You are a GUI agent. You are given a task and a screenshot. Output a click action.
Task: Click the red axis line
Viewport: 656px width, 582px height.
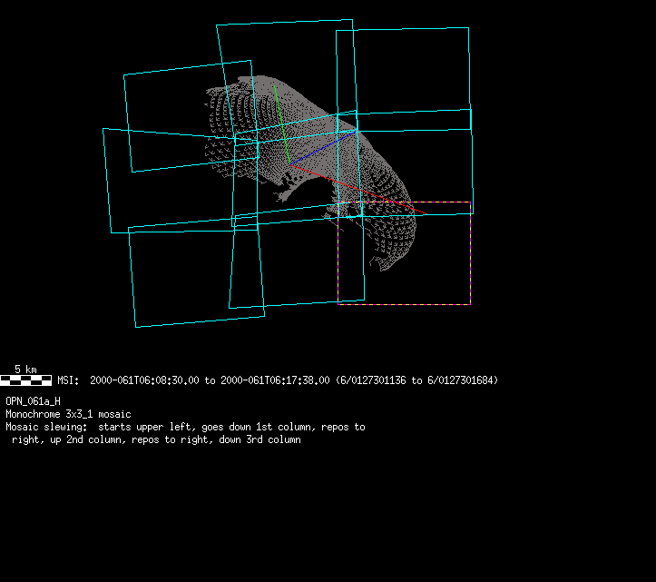358,189
